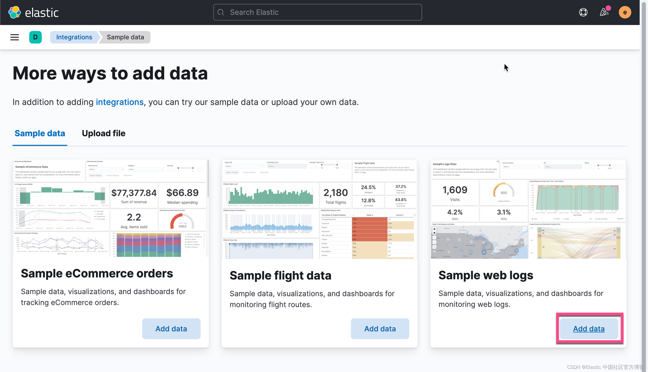Select the Sample data breadcrumb
Image resolution: width=648 pixels, height=372 pixels.
(x=125, y=37)
